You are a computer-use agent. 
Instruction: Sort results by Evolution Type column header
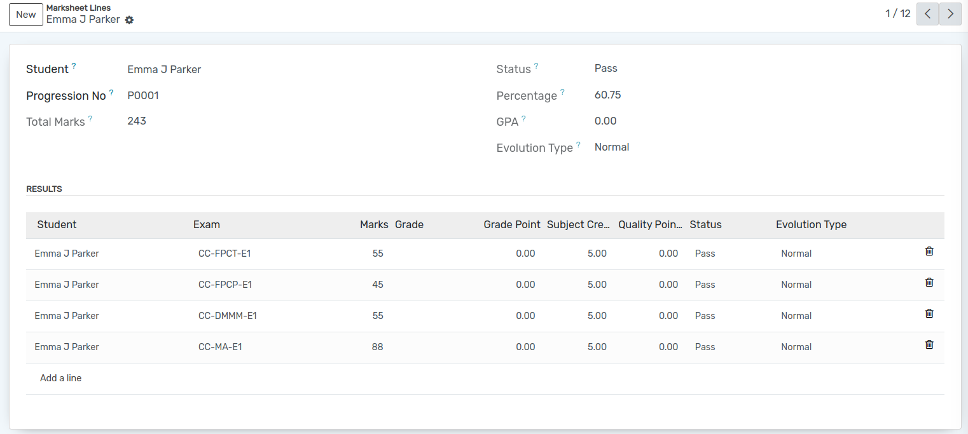pyautogui.click(x=811, y=224)
